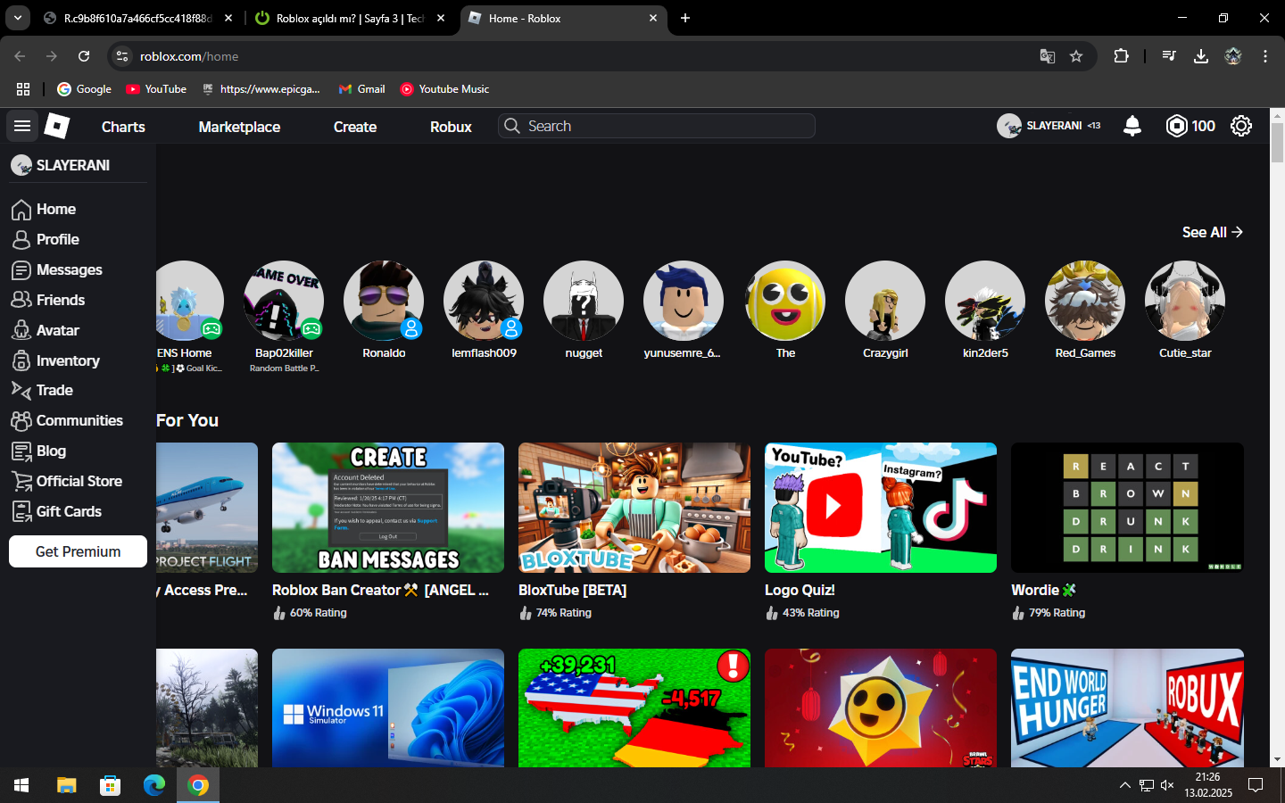Show hidden system tray icons
1285x803 pixels.
click(1124, 785)
